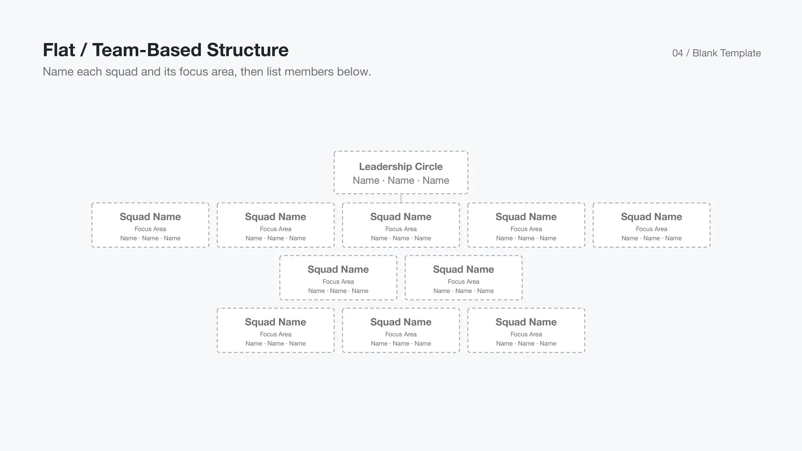Select the leftmost Squad Name box in first row

(150, 225)
